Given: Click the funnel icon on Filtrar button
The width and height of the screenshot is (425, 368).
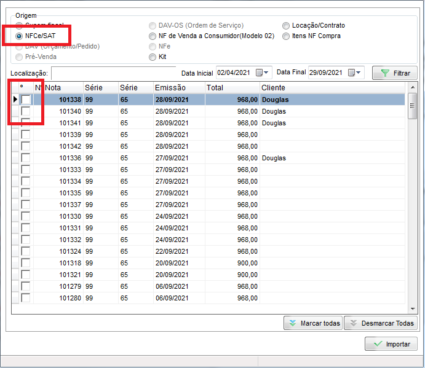Looking at the screenshot, I should coord(385,73).
